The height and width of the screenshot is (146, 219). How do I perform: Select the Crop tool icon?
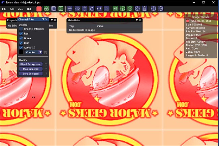(x=106, y=9)
